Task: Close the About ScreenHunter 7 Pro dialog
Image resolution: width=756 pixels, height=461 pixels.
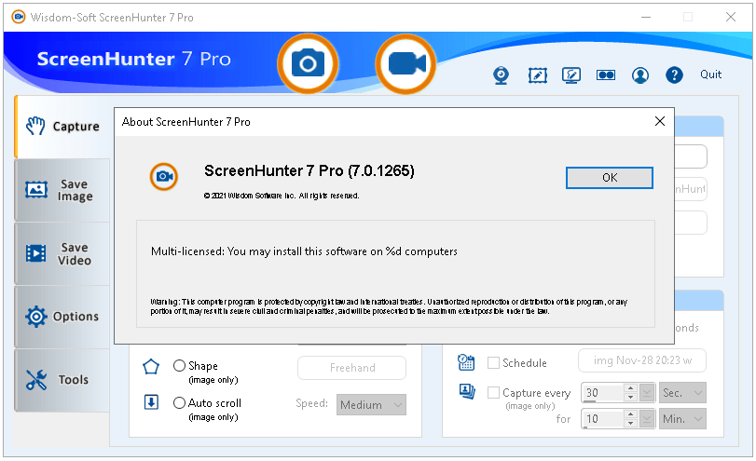Action: point(660,121)
